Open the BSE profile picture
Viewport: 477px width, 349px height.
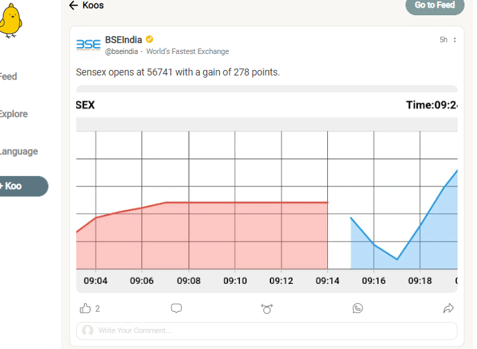(88, 44)
